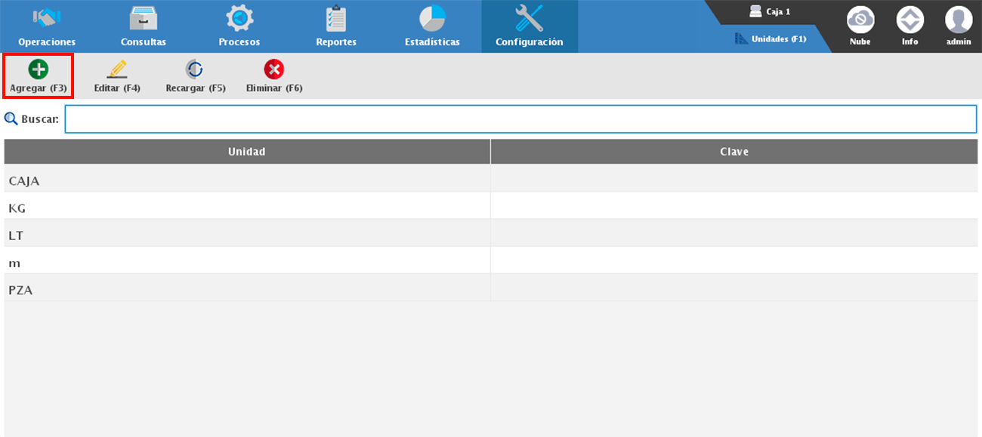Open the Operaciones menu
Image resolution: width=982 pixels, height=437 pixels.
47,26
